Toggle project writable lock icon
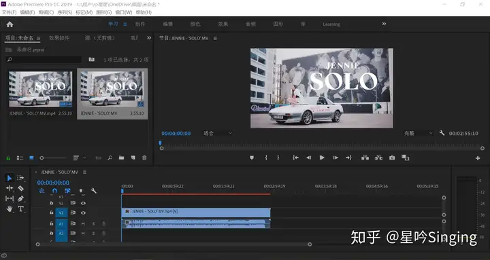490x260 pixels. pos(8,158)
